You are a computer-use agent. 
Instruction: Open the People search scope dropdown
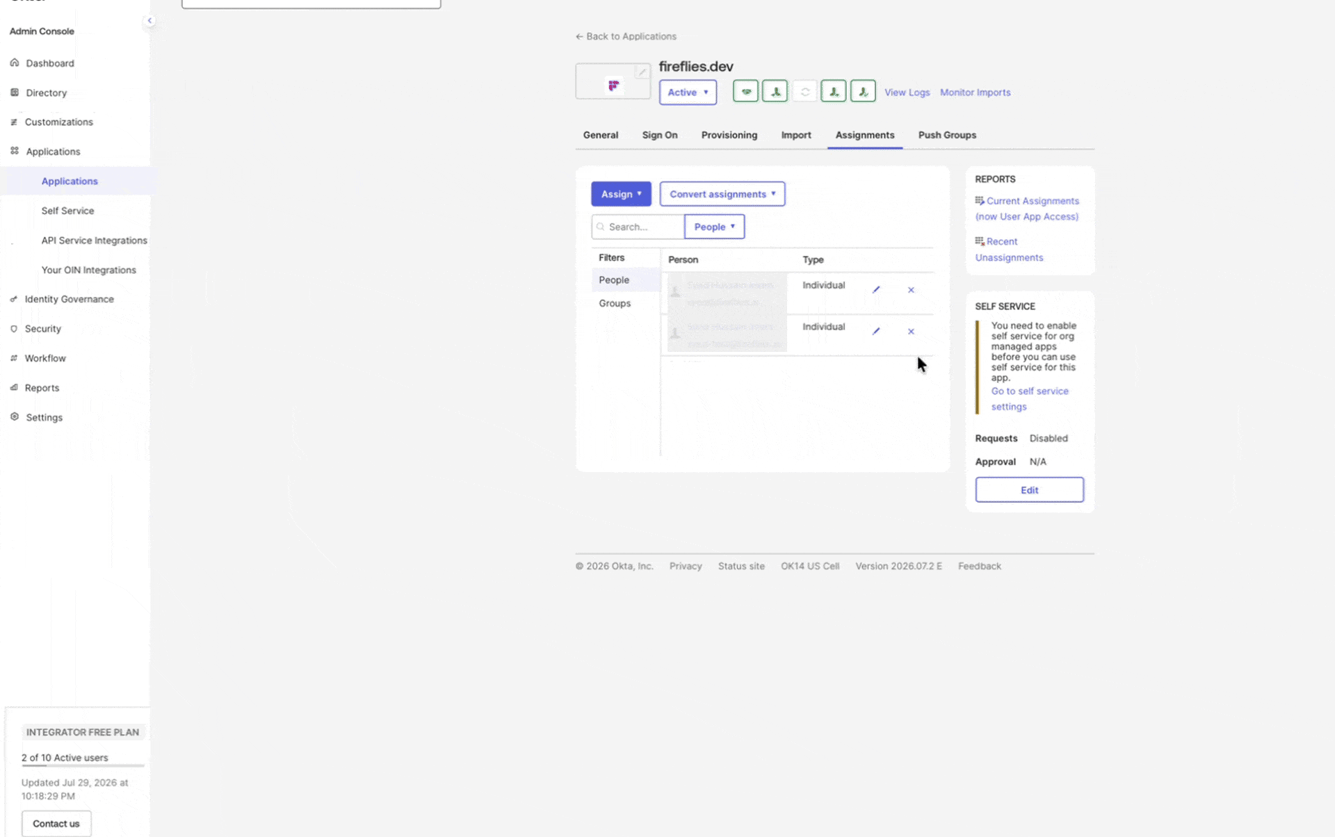[x=715, y=227]
